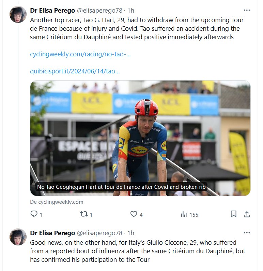Reply to the Tao G. Hart tweet
The image size is (263, 271).
click(x=34, y=214)
